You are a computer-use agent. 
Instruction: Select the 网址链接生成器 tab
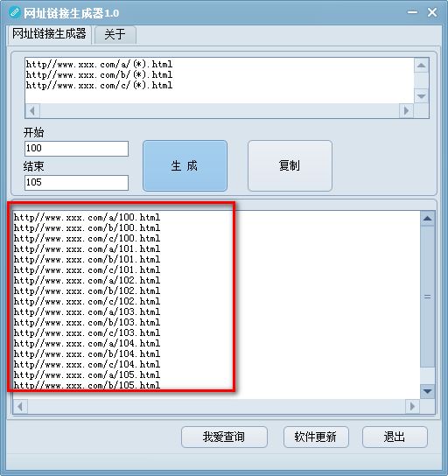tap(49, 34)
